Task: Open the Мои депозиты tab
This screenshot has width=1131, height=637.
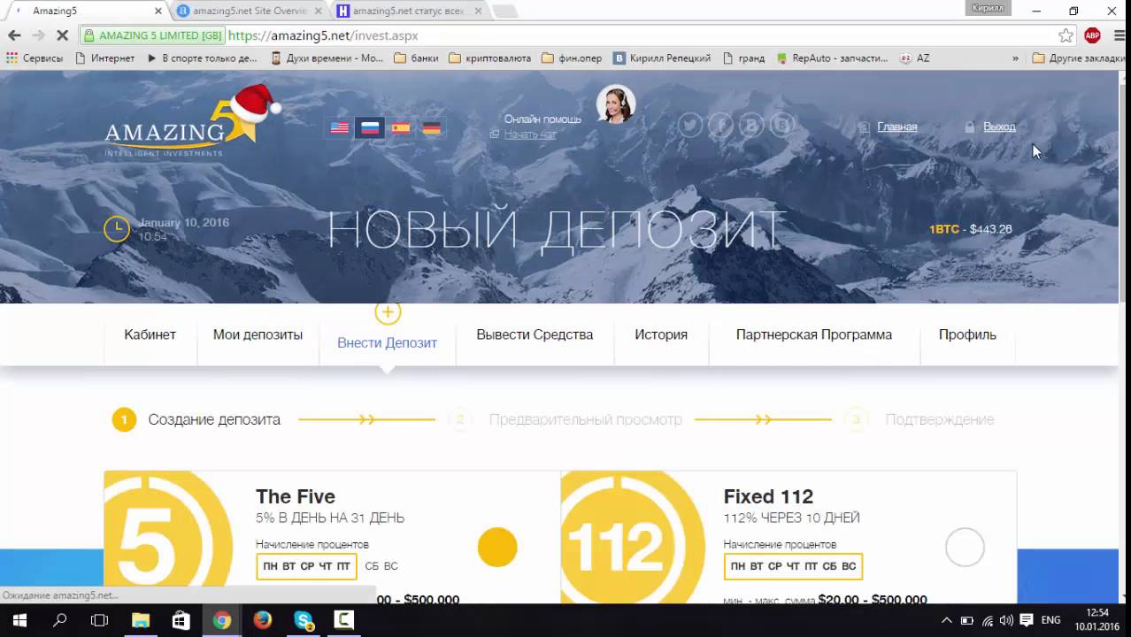Action: [x=258, y=334]
